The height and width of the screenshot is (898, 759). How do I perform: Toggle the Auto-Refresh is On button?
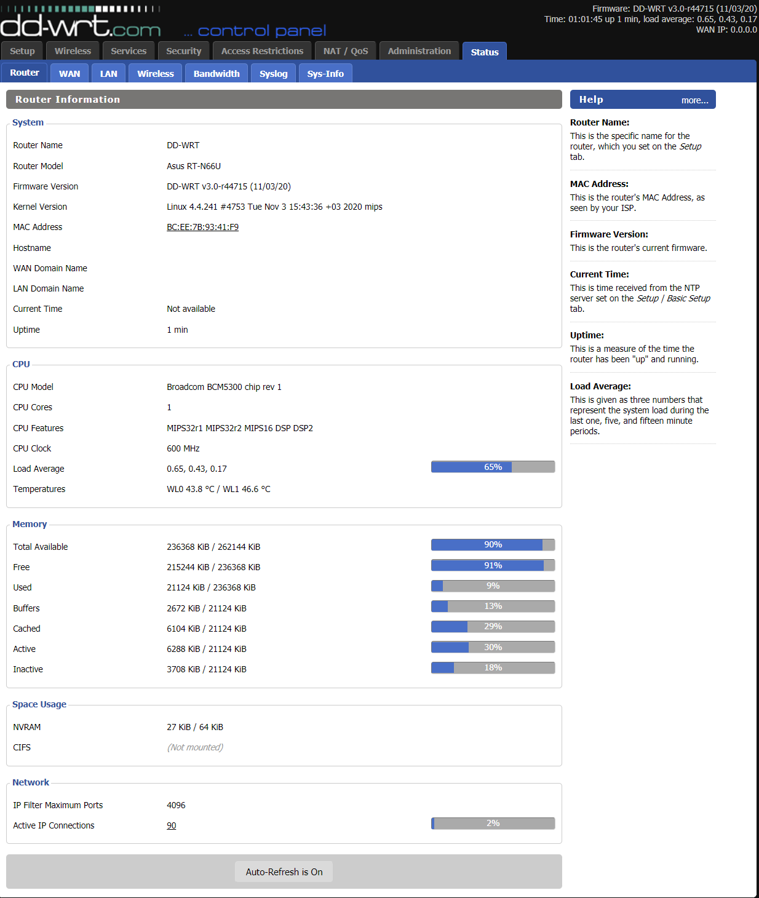click(284, 872)
